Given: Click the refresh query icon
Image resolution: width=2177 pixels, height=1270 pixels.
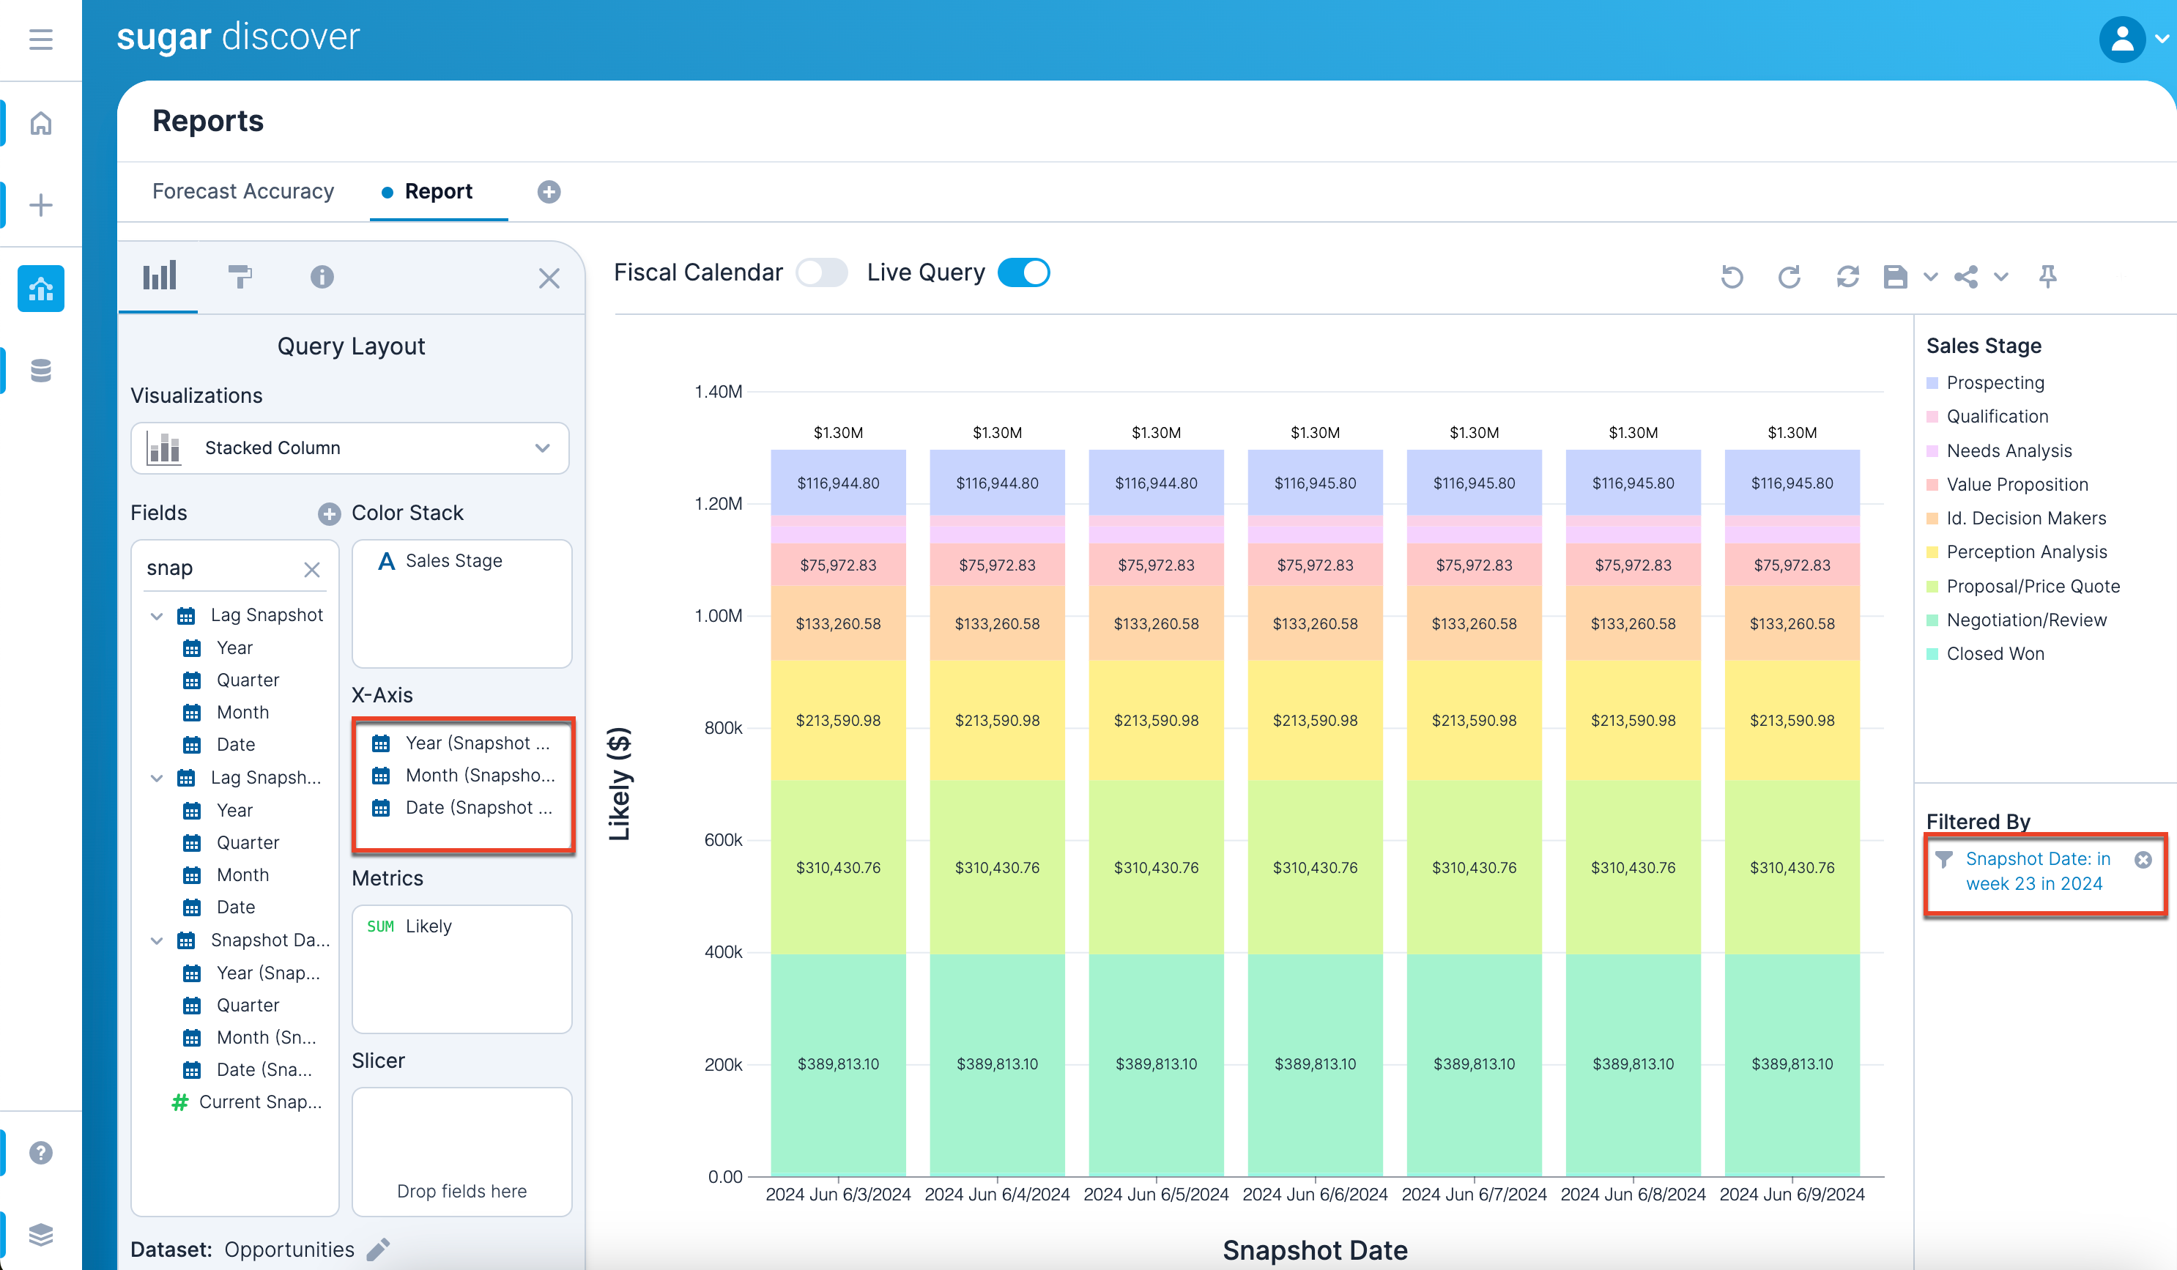Looking at the screenshot, I should (1847, 276).
